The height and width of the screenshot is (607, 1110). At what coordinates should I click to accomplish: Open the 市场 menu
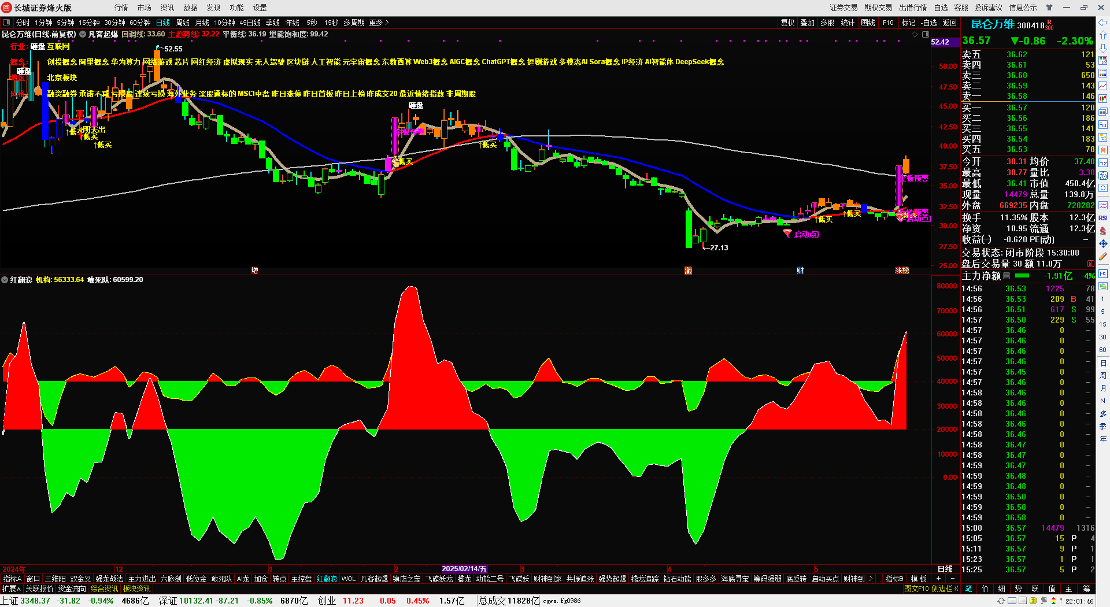point(145,8)
